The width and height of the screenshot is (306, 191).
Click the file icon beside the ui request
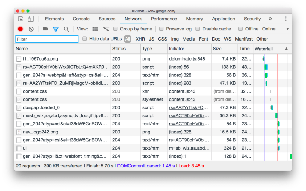click(19, 148)
